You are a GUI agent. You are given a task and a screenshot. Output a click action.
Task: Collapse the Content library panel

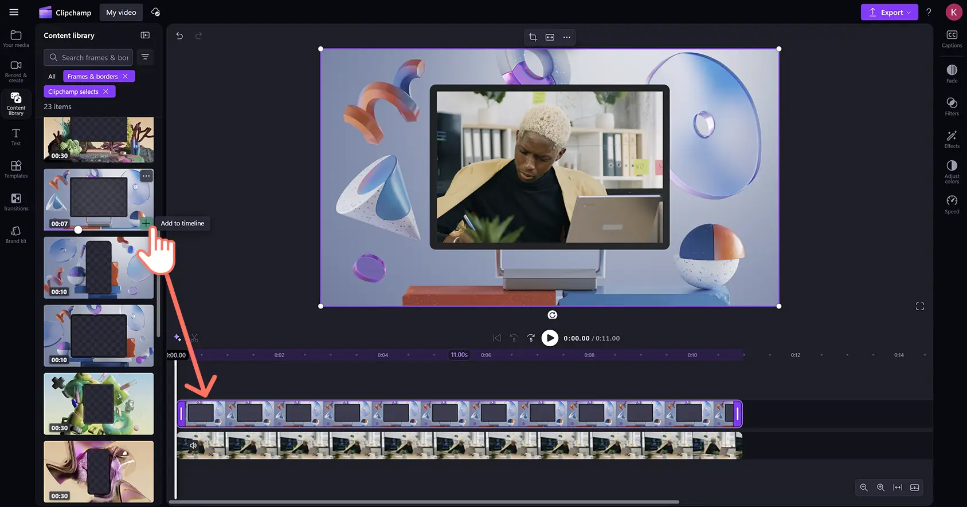145,35
